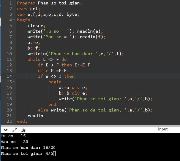Click 'Phan_so_toi_gian' program name

(59, 3)
